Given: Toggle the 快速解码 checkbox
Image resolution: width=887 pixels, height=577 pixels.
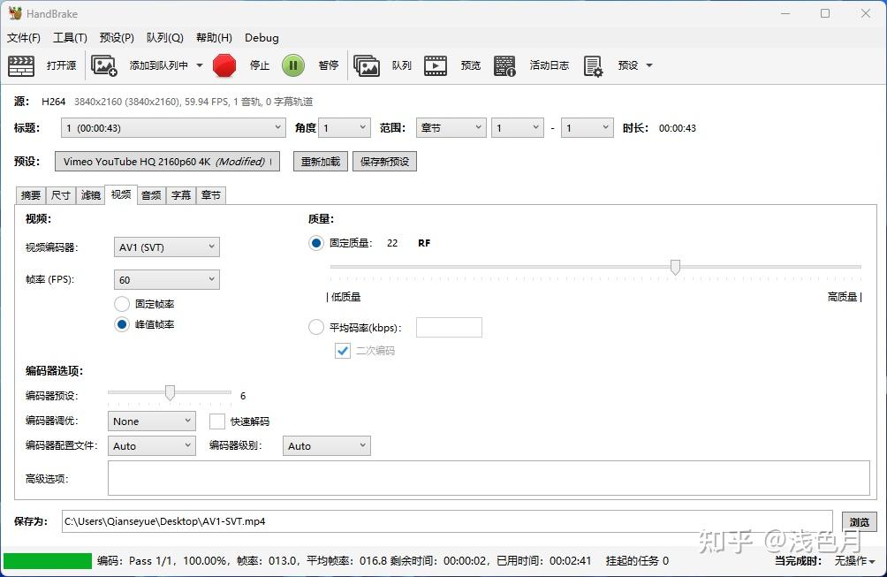Looking at the screenshot, I should point(217,421).
